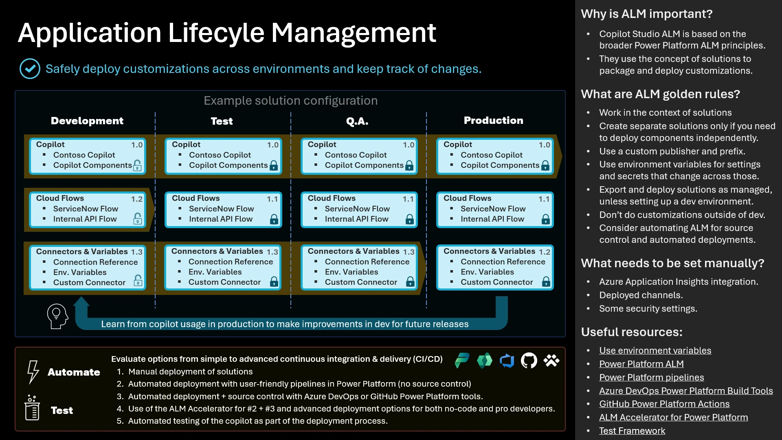Click the Learn from copilot usage feedback banner

coord(284,324)
